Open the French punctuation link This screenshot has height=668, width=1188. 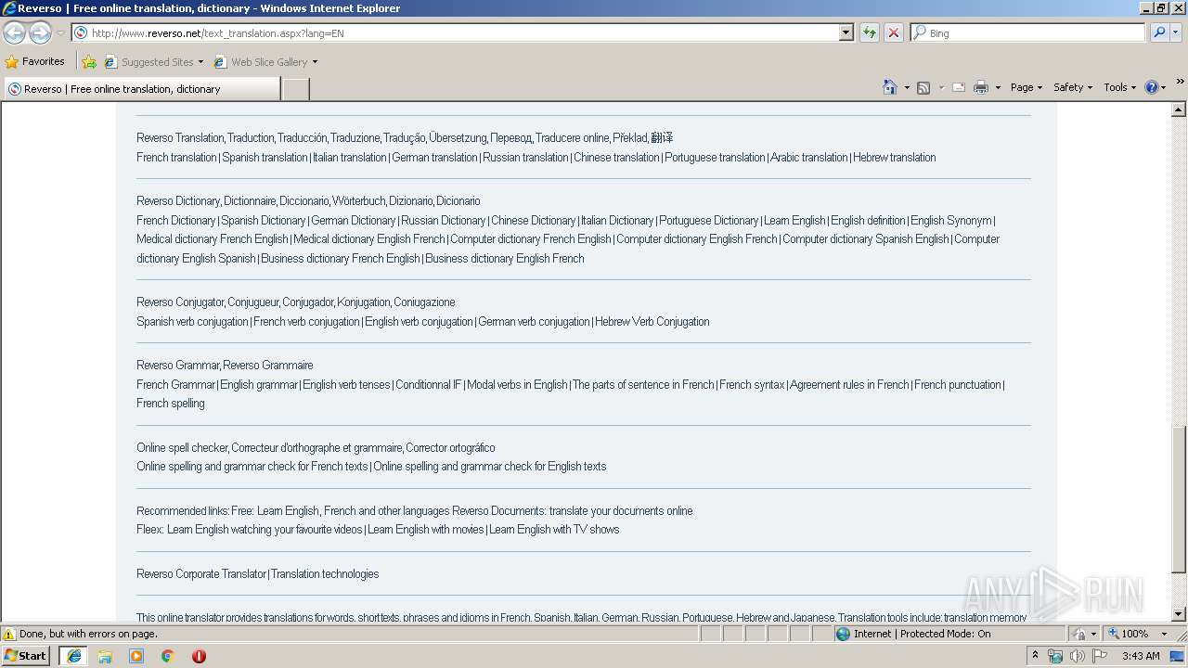click(x=958, y=384)
